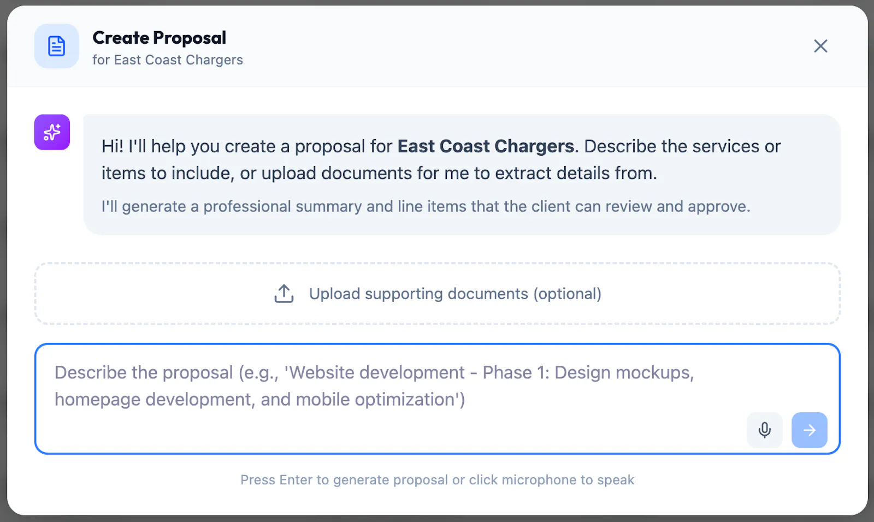The height and width of the screenshot is (522, 874).
Task: Click the Create Proposal title
Action: click(160, 38)
